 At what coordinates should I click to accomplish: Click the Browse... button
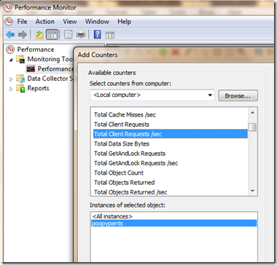coord(238,96)
